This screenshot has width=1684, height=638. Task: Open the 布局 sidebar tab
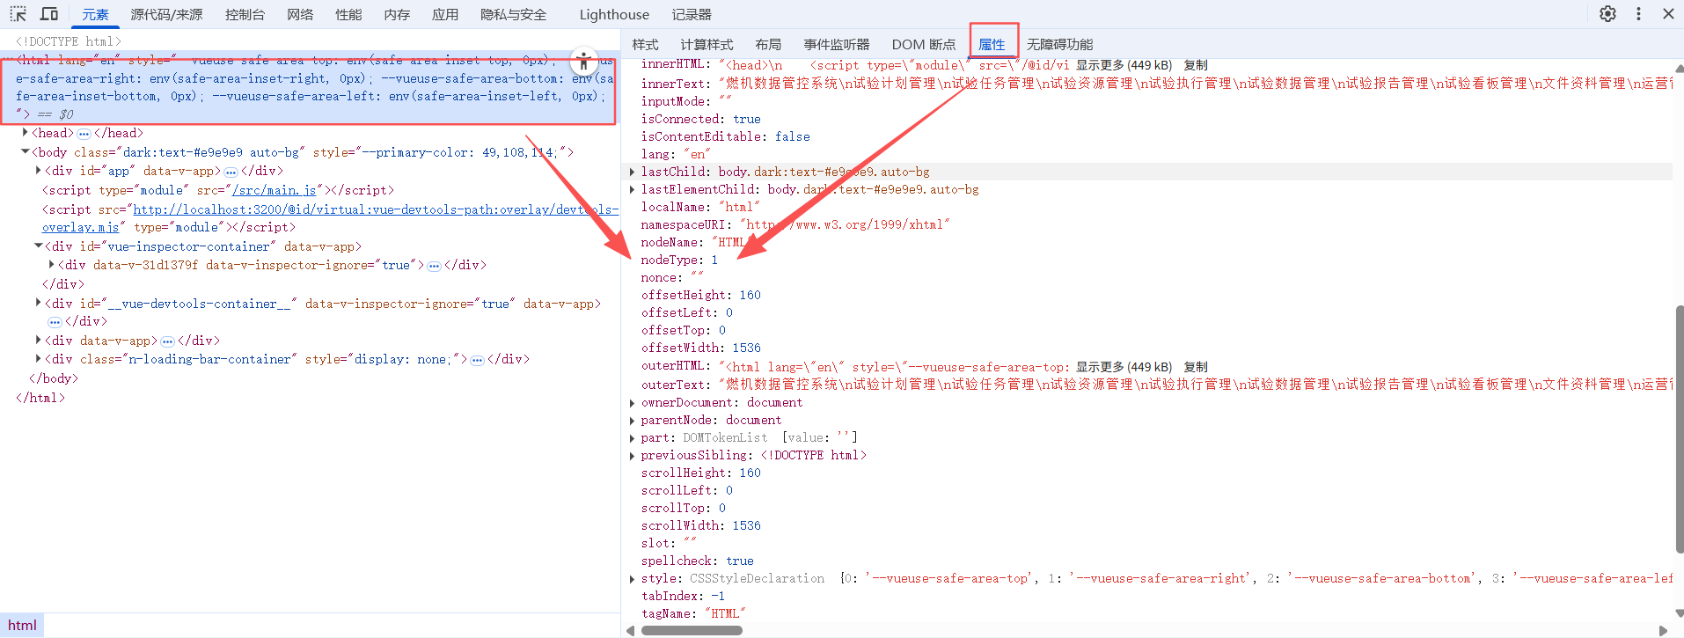point(768,45)
